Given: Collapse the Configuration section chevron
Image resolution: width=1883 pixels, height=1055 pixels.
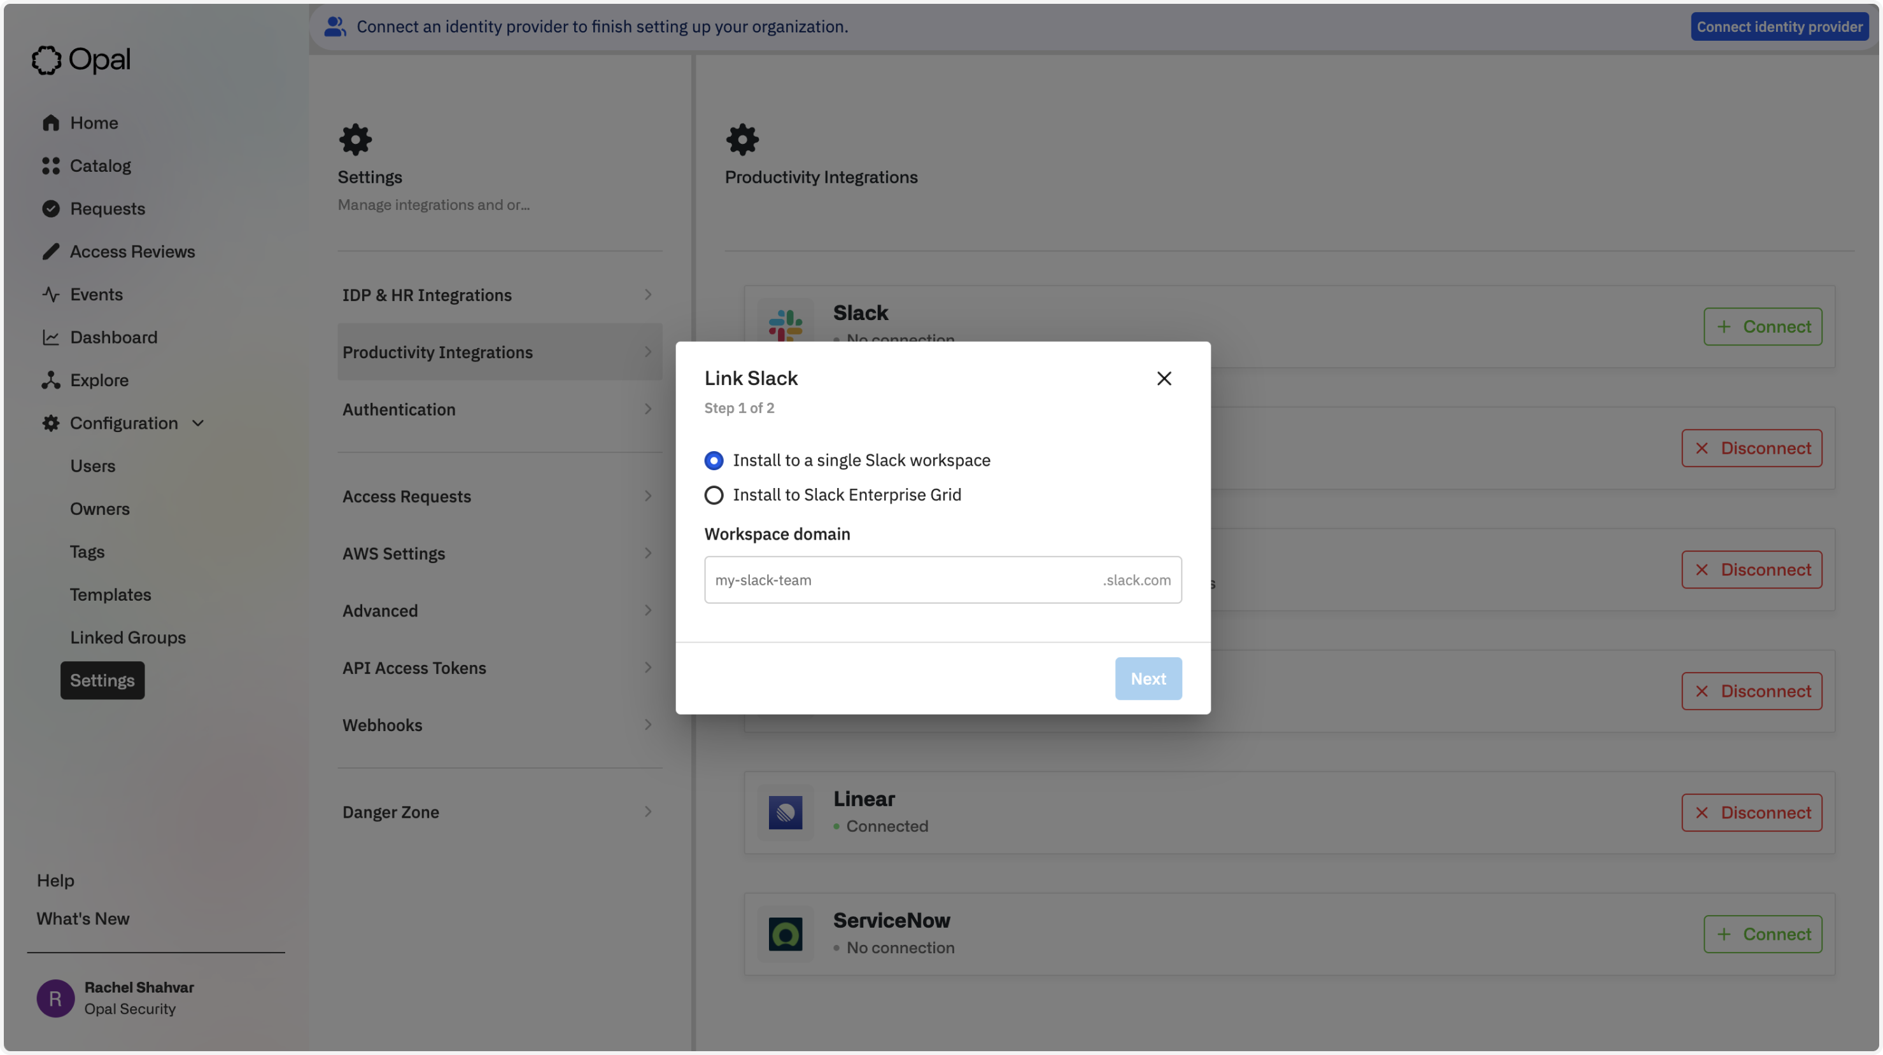Looking at the screenshot, I should tap(198, 423).
